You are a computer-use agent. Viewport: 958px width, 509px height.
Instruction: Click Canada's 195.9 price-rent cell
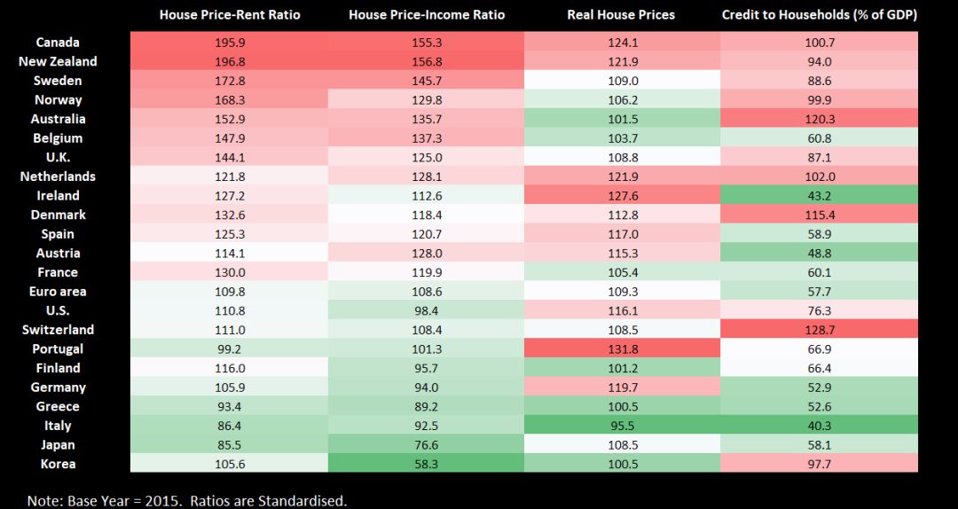(x=229, y=43)
